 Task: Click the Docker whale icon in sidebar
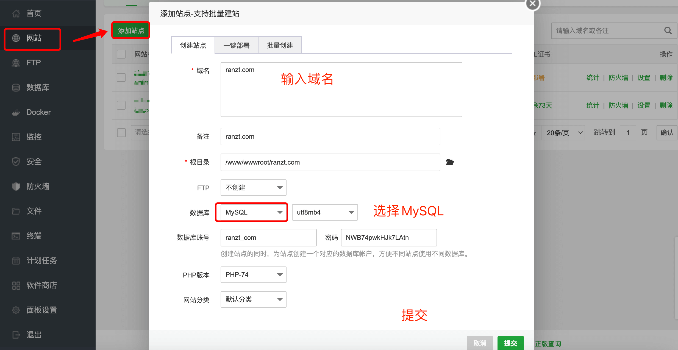pyautogui.click(x=16, y=112)
